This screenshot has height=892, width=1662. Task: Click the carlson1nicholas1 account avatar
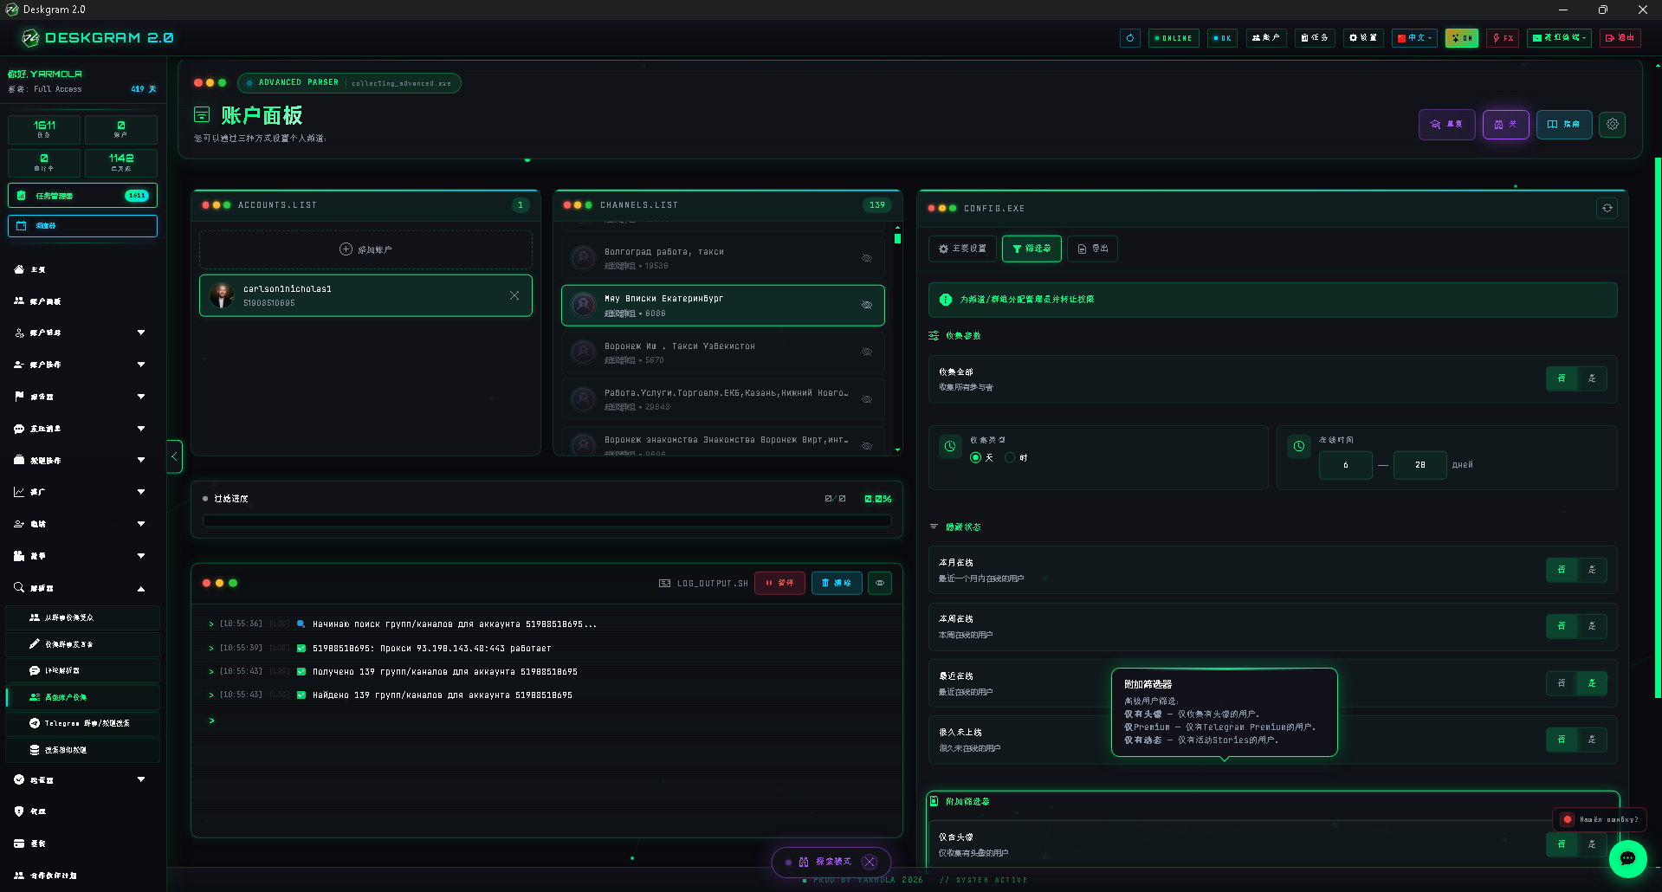coord(222,295)
